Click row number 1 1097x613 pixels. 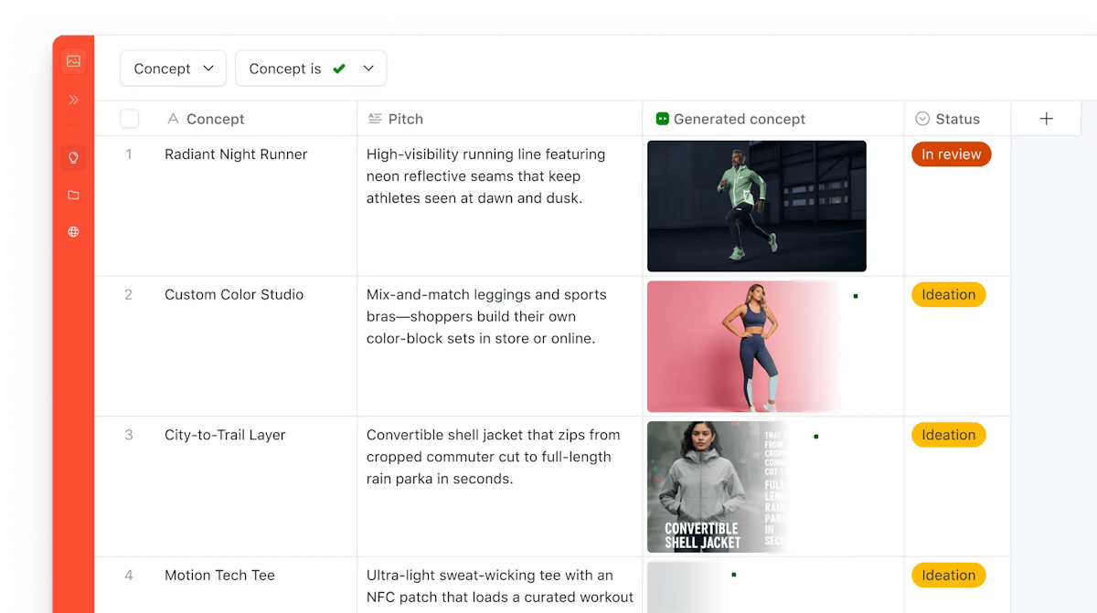pyautogui.click(x=129, y=154)
